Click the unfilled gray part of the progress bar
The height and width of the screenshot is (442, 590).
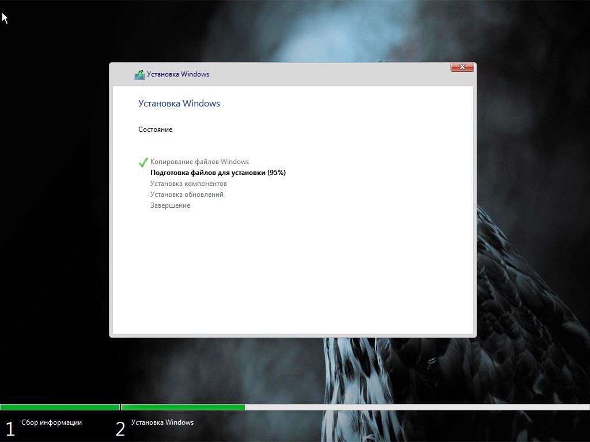[415, 407]
